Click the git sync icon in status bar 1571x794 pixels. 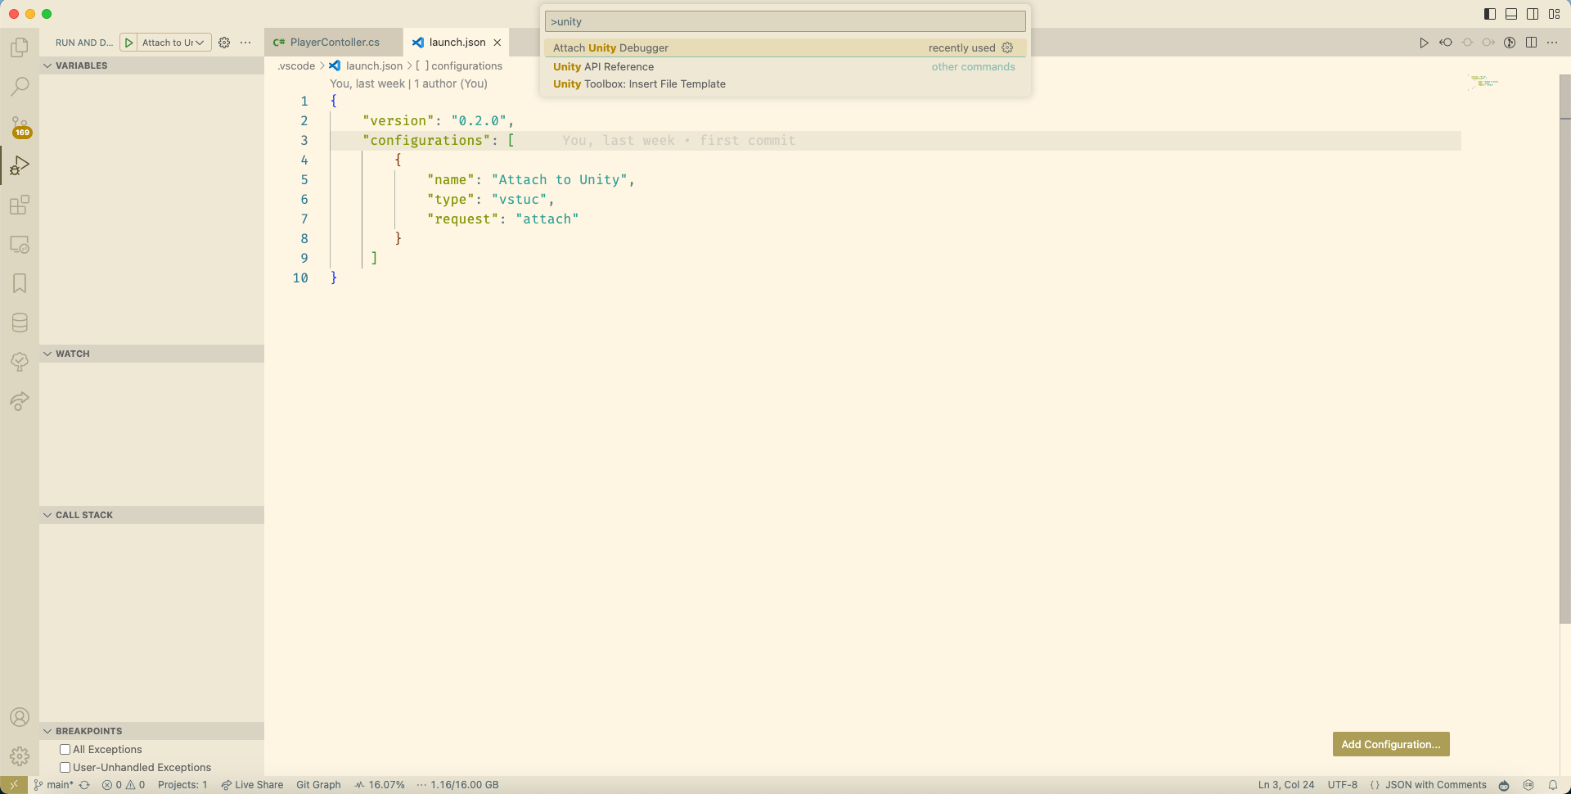click(84, 785)
